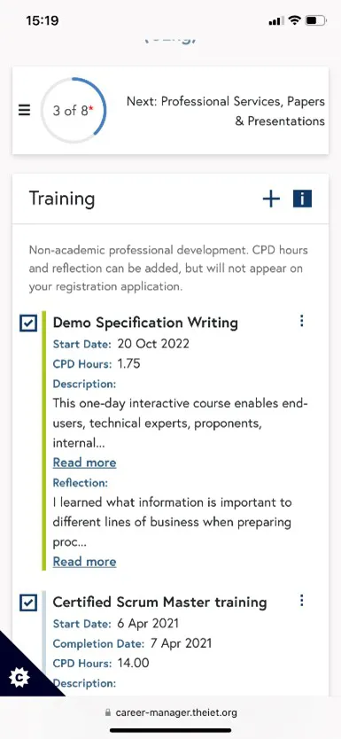Open options for Demo Specification Writing

coord(302,321)
